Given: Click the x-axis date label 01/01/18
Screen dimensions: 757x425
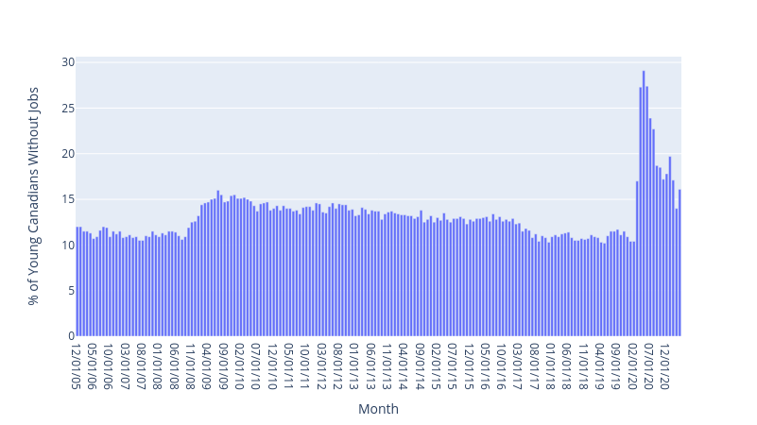Looking at the screenshot, I should 551,366.
